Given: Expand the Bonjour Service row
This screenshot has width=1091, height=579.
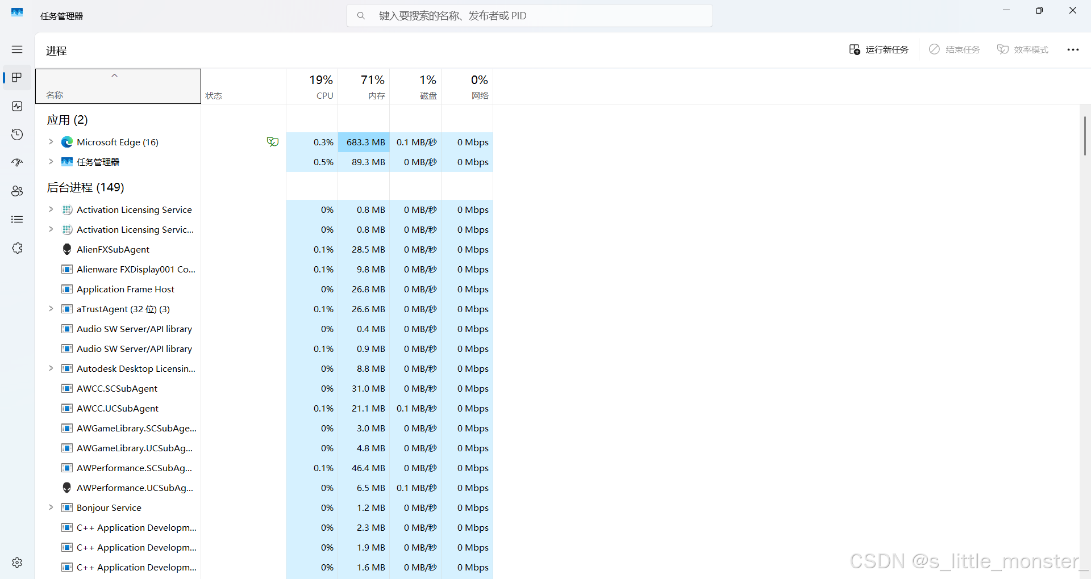Looking at the screenshot, I should pos(51,507).
